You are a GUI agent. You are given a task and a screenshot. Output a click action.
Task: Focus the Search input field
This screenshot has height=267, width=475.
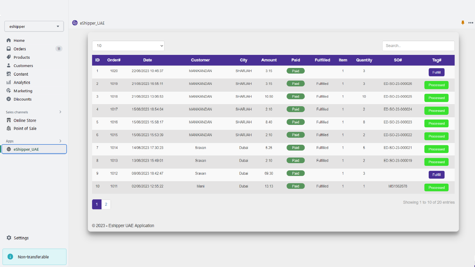(418, 46)
